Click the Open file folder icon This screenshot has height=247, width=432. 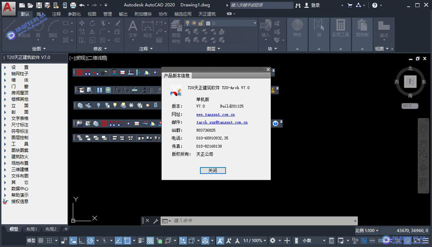click(x=31, y=5)
